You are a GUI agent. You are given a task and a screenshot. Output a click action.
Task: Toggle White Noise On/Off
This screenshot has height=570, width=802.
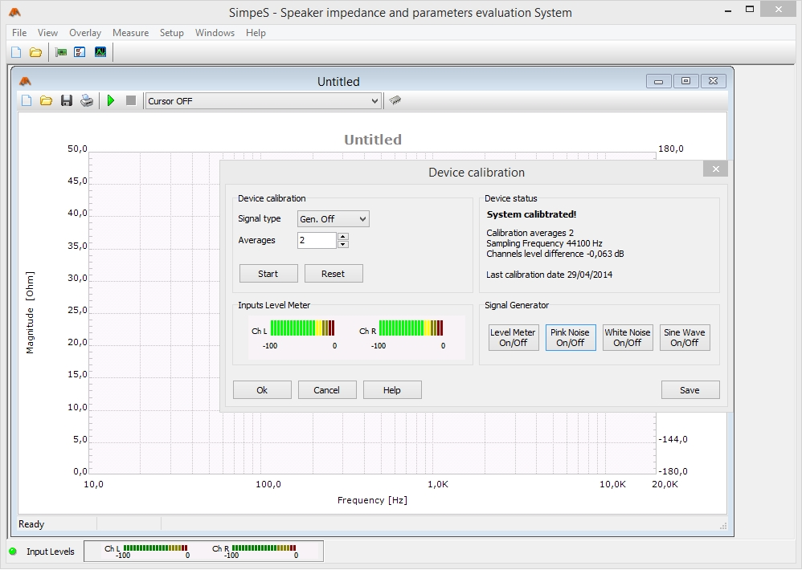(x=628, y=338)
